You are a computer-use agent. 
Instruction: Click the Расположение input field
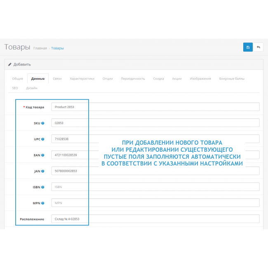[x=155, y=219]
